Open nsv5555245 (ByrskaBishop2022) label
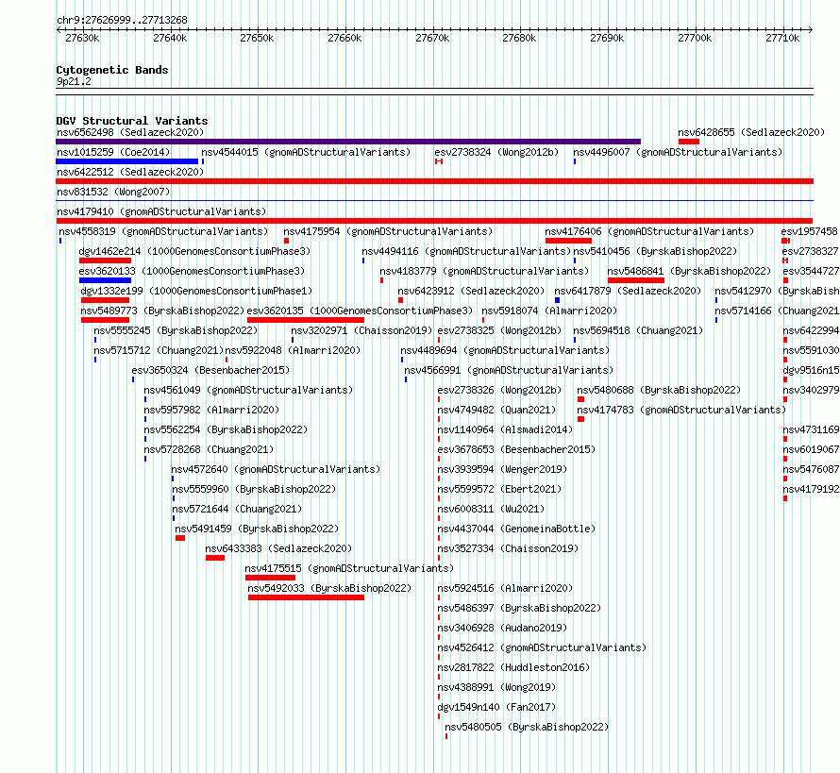Viewport: 840px width, 773px height. pyautogui.click(x=176, y=330)
